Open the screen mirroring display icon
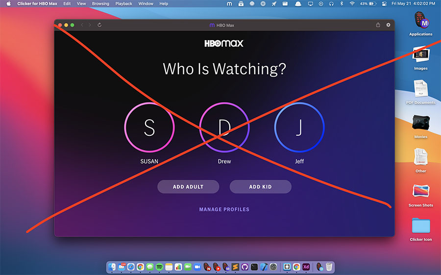441x275 pixels. [311, 3]
